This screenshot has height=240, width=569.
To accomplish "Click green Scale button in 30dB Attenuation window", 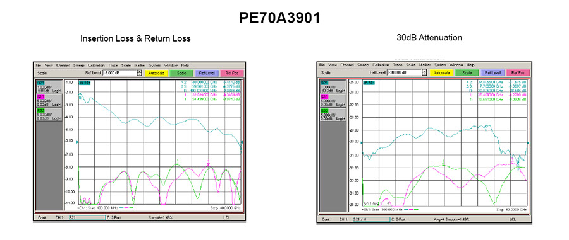I will point(467,72).
